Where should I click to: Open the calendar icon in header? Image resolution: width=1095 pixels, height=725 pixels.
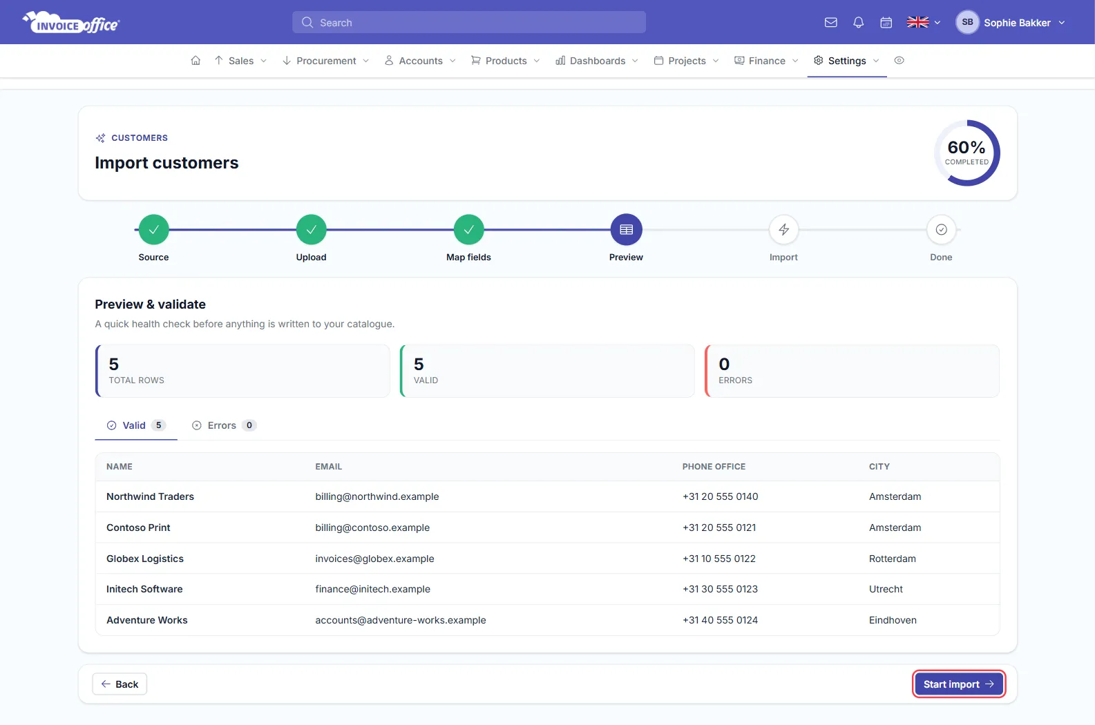[886, 23]
